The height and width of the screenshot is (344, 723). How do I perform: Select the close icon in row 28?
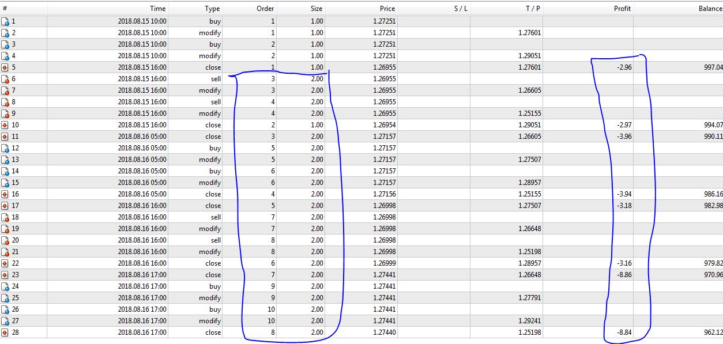pyautogui.click(x=5, y=332)
